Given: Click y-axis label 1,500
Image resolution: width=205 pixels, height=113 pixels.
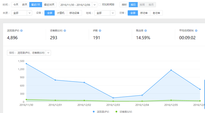Looking at the screenshot, I should [21, 61].
